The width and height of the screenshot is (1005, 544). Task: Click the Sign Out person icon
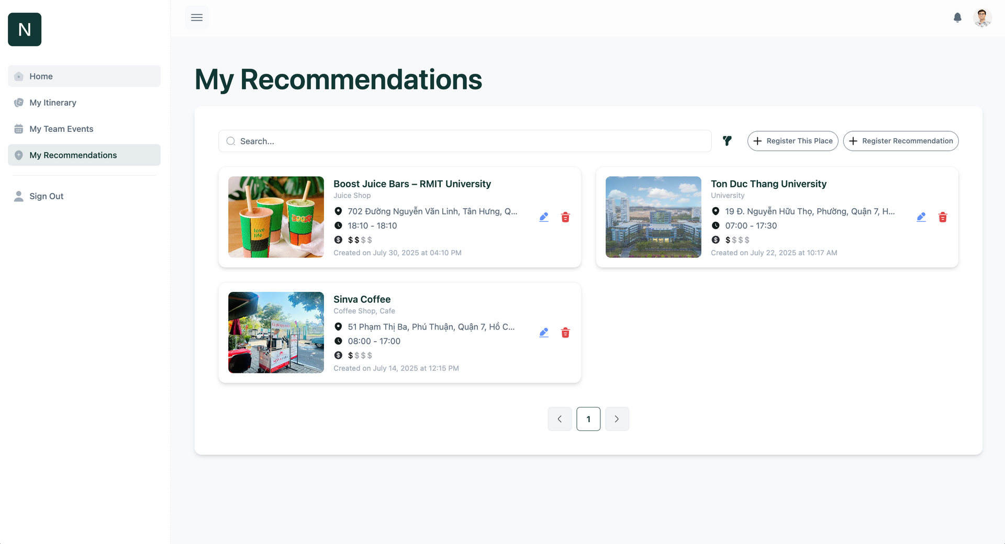pos(19,196)
